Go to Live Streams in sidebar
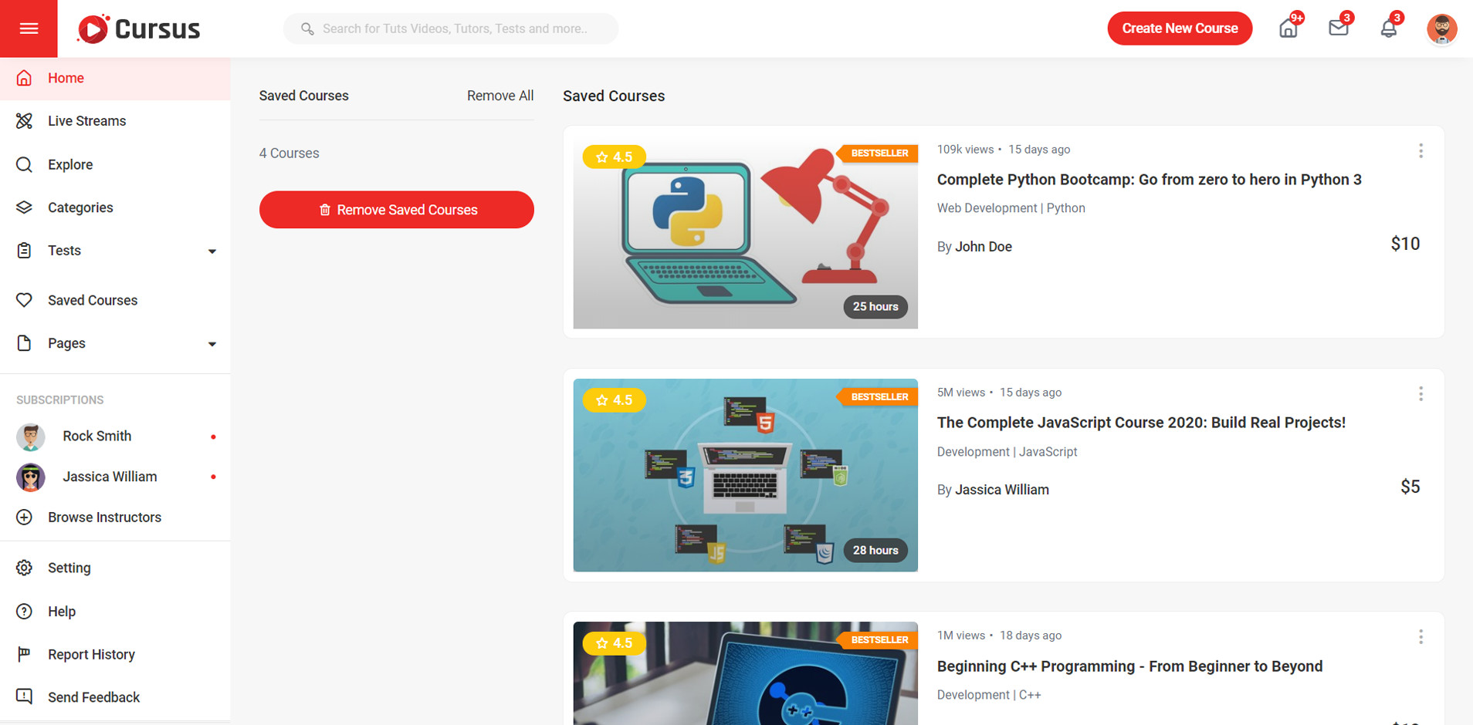The width and height of the screenshot is (1473, 725). point(86,121)
